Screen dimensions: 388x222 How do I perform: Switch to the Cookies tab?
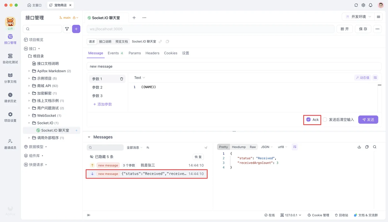coord(171,53)
